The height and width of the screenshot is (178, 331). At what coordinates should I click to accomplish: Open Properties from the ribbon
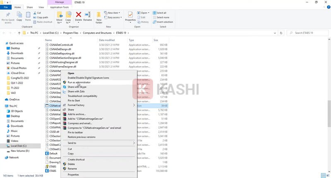[130, 17]
